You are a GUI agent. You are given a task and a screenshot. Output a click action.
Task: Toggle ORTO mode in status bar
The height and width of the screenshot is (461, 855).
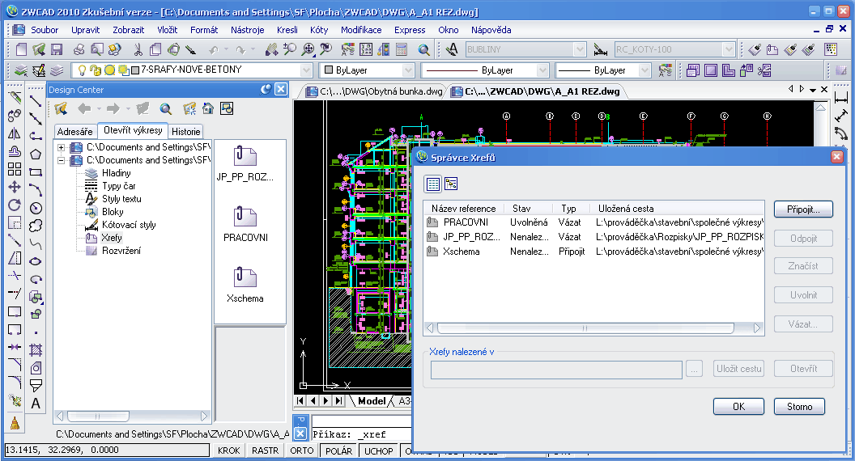pos(301,450)
